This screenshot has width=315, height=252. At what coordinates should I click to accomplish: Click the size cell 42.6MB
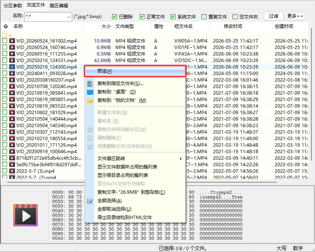click(102, 60)
